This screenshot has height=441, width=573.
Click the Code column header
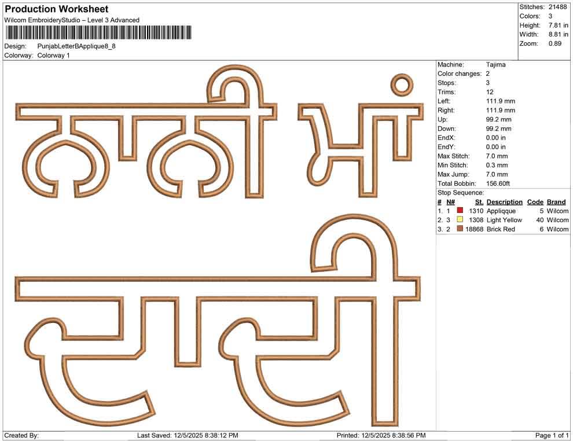tap(535, 202)
